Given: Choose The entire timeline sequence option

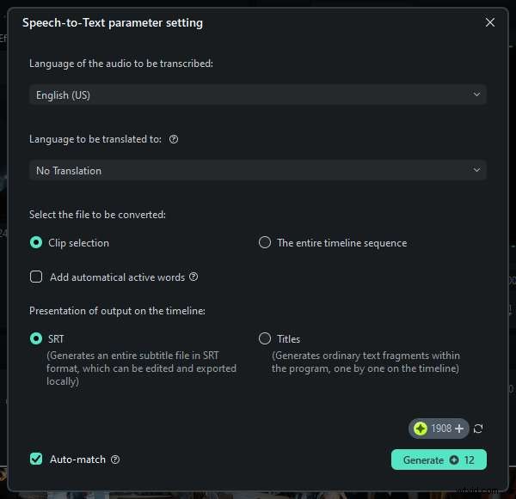Looking at the screenshot, I should 265,243.
